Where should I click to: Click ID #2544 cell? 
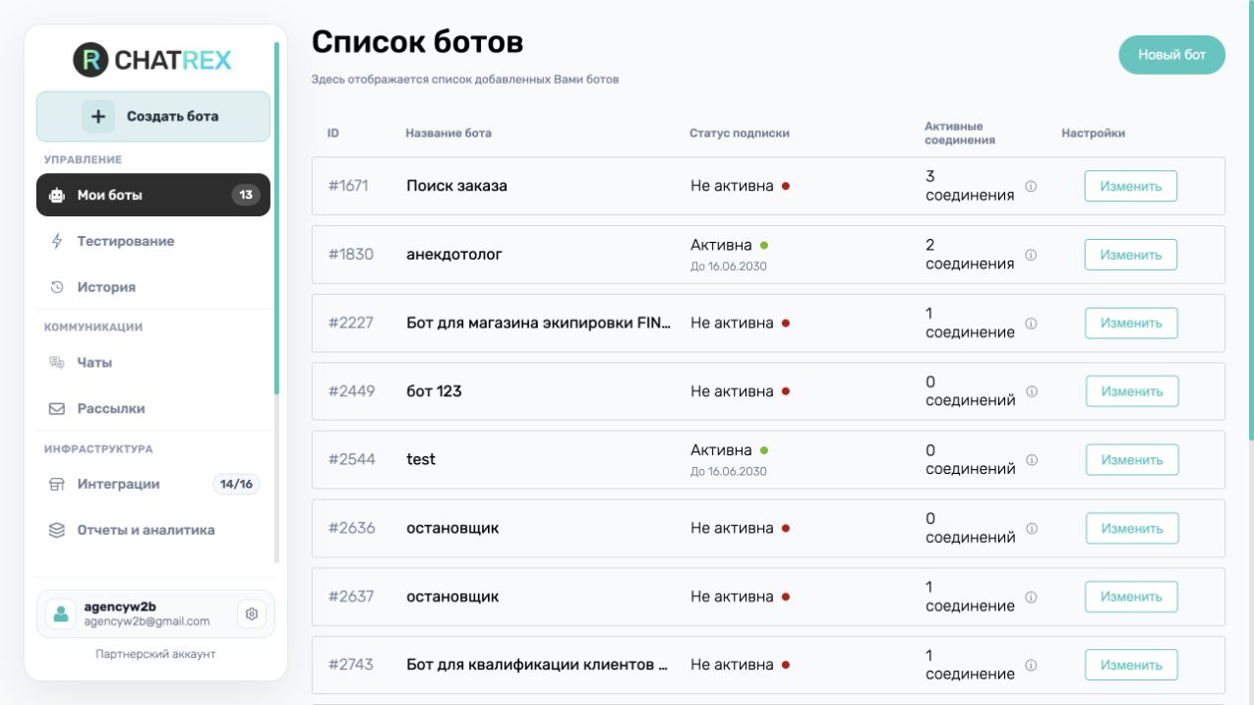click(x=352, y=459)
